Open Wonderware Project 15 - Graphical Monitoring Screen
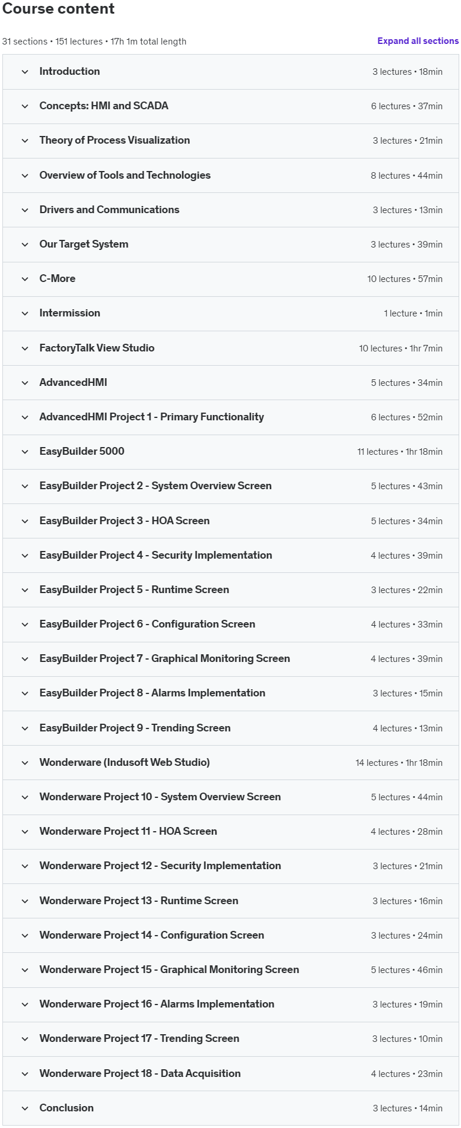This screenshot has width=461, height=1128. click(x=169, y=969)
